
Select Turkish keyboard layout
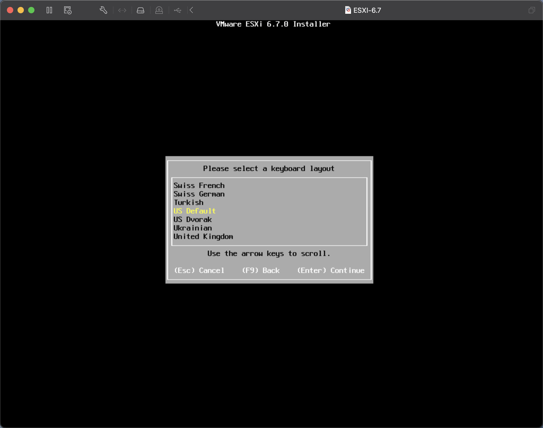click(189, 203)
